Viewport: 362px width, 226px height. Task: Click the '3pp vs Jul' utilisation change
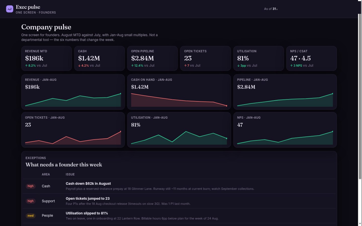247,66
